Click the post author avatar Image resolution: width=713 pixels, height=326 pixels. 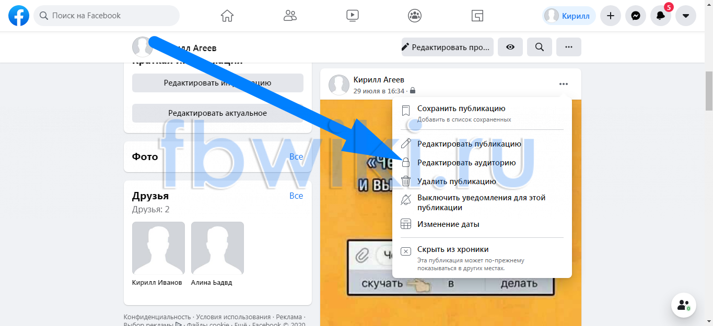(338, 85)
